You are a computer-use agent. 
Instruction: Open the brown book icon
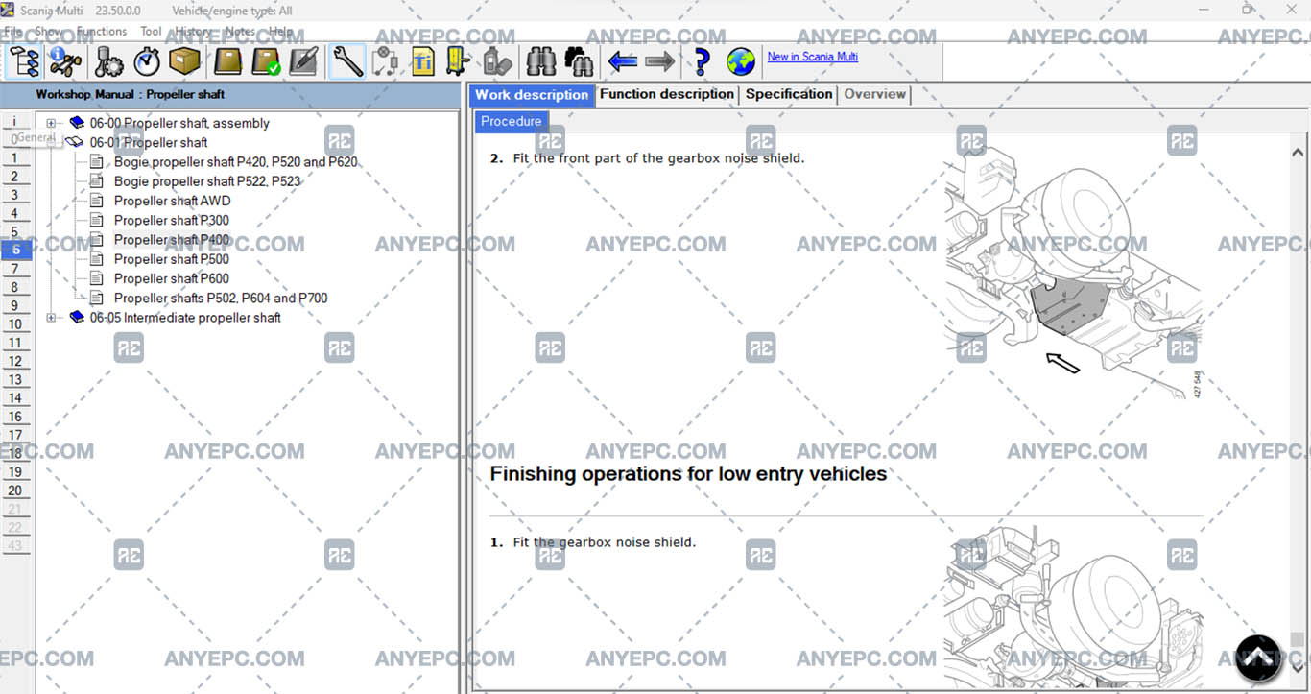(x=228, y=61)
